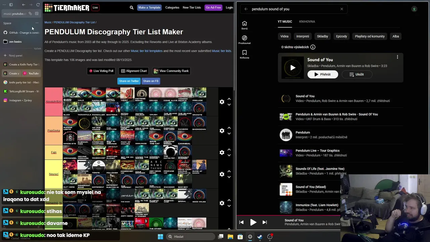Click Make a Template
Screen dimensions: 430x242
point(149,7)
